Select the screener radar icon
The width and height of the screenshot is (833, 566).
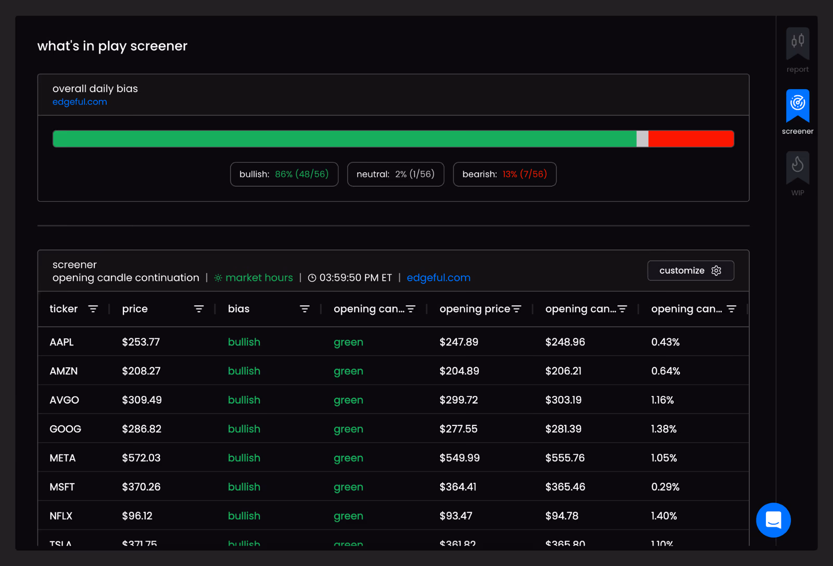tap(797, 106)
